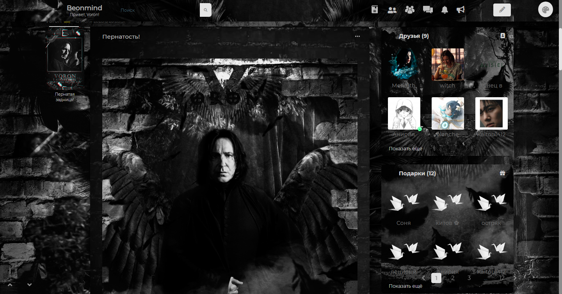Screen dimensions: 562x294
Task: Open the origami crane gift from ленивый
Action: pyautogui.click(x=404, y=251)
